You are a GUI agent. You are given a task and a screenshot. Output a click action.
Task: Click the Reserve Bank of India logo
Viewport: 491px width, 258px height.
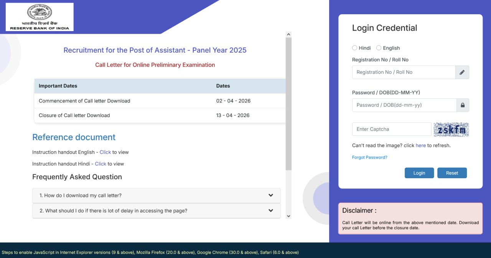point(39,17)
